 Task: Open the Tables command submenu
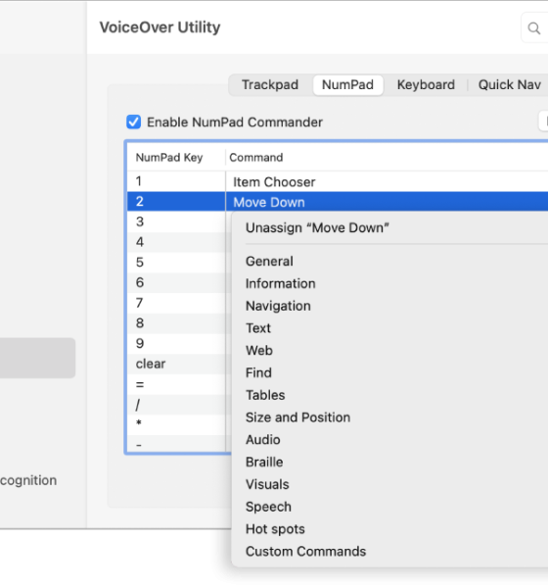click(265, 395)
